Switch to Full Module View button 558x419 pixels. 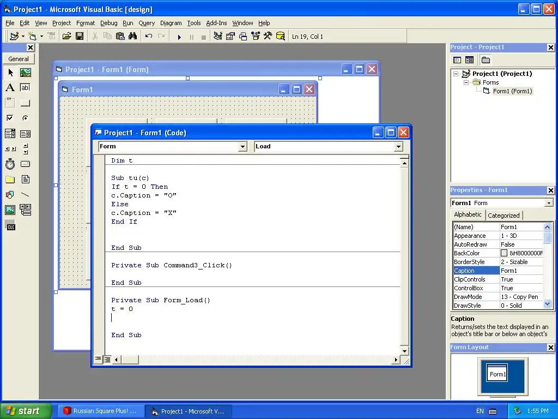[107, 360]
